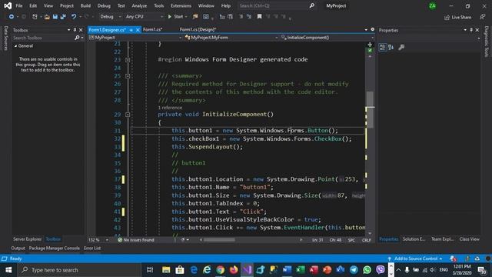492x277 pixels.
Task: Click the Visual Studio taskbar icon
Action: [x=247, y=270]
